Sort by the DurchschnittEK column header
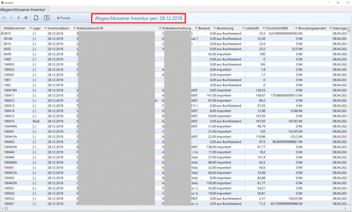 (276, 28)
